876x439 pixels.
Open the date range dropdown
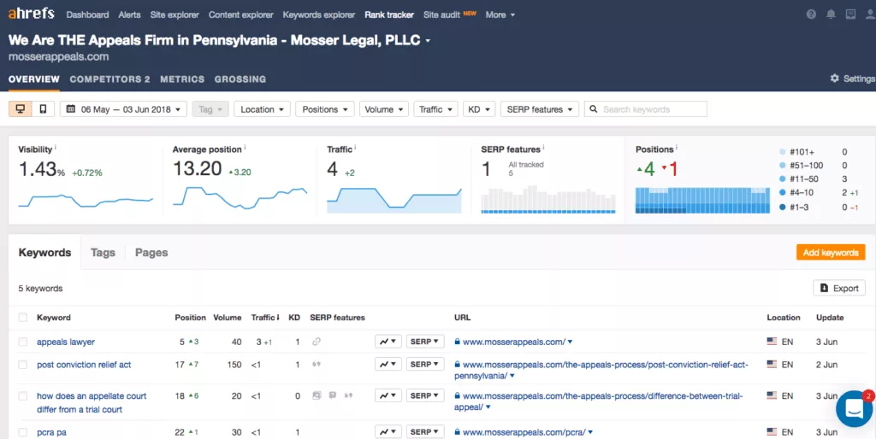(x=123, y=108)
